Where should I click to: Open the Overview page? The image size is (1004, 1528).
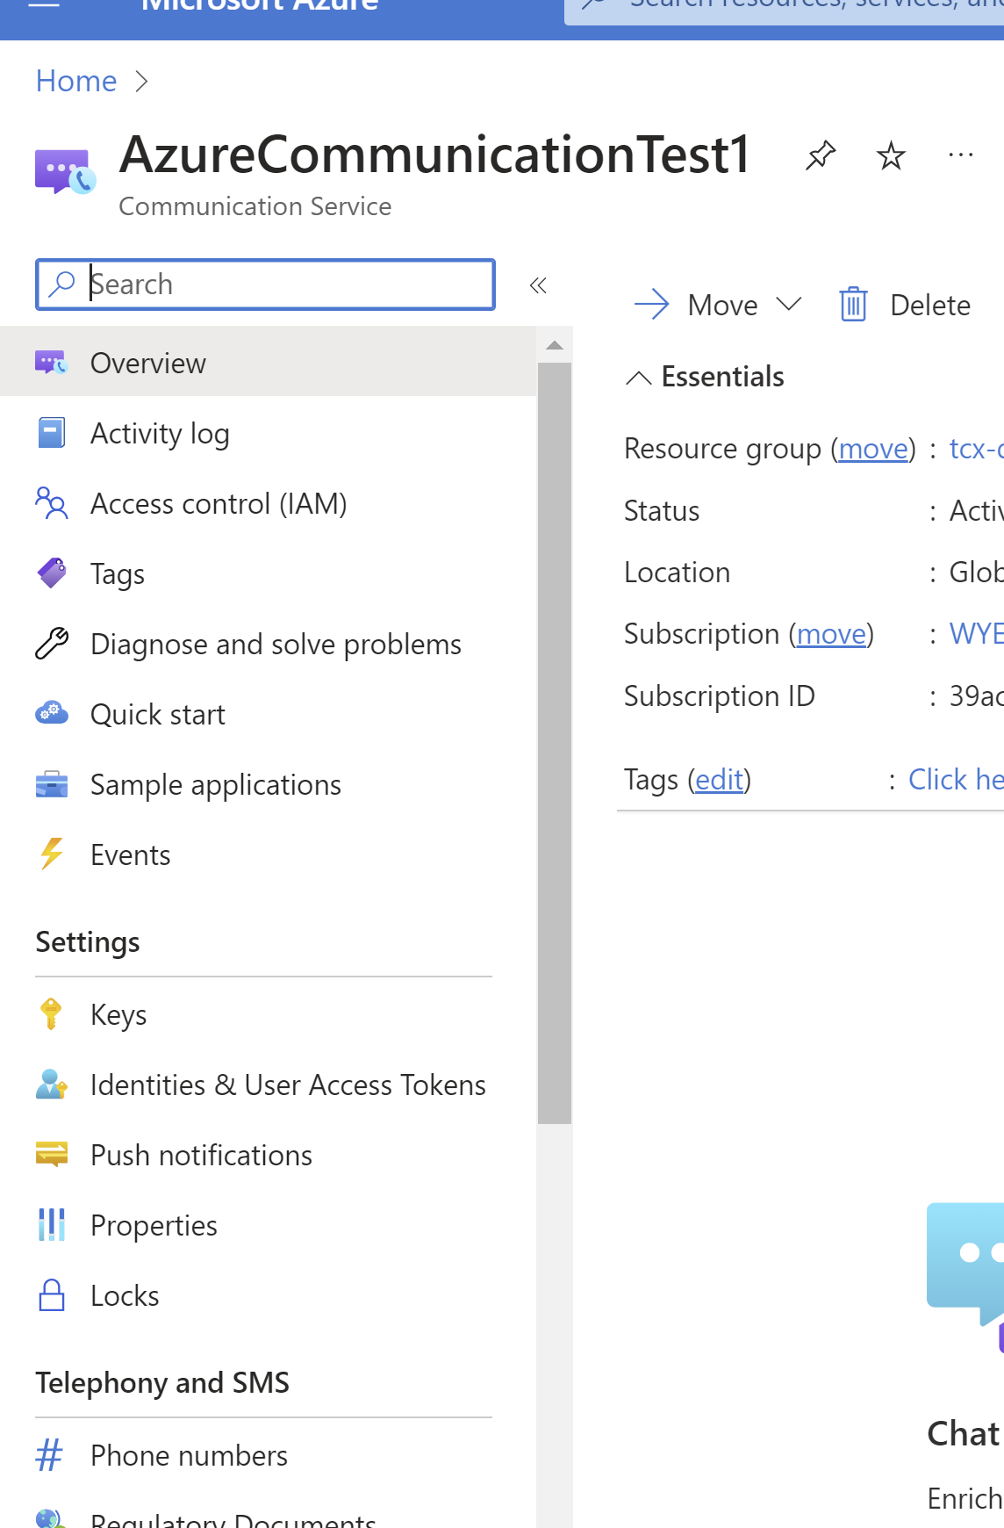click(x=268, y=363)
